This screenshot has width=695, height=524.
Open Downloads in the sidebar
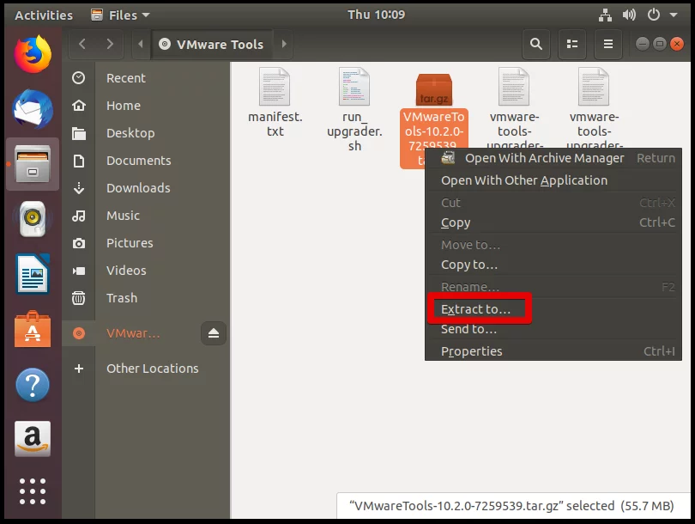146,188
